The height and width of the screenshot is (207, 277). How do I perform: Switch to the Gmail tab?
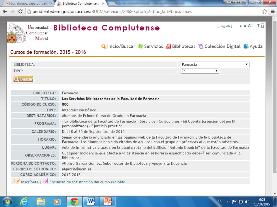tap(28, 3)
